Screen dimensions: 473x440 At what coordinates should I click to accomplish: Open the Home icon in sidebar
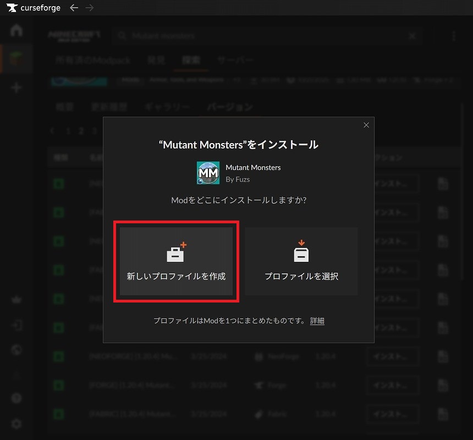16,30
